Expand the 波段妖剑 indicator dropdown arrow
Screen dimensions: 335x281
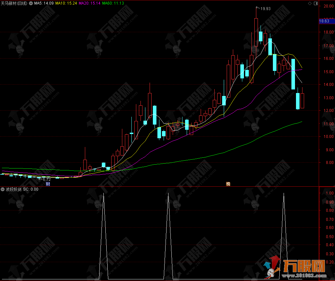[3, 189]
